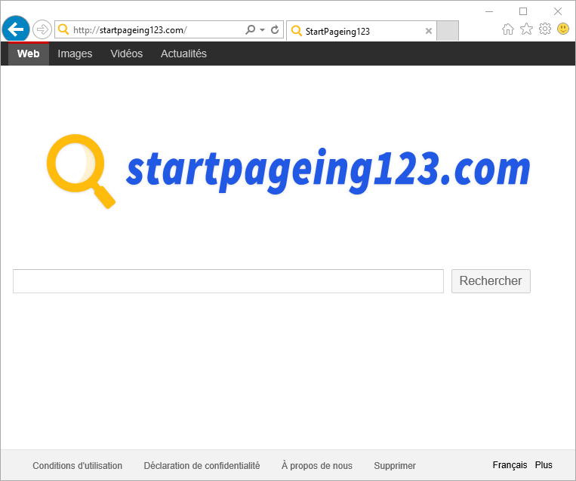The width and height of the screenshot is (576, 481).
Task: Focus the main search input box
Action: [228, 281]
